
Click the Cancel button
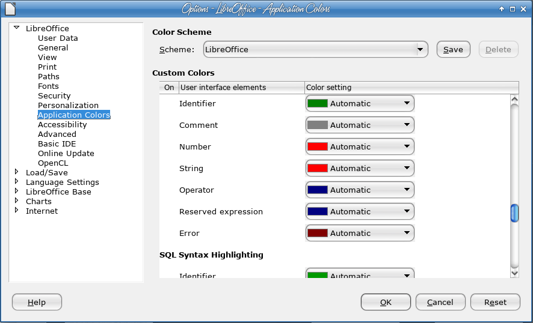(x=440, y=303)
